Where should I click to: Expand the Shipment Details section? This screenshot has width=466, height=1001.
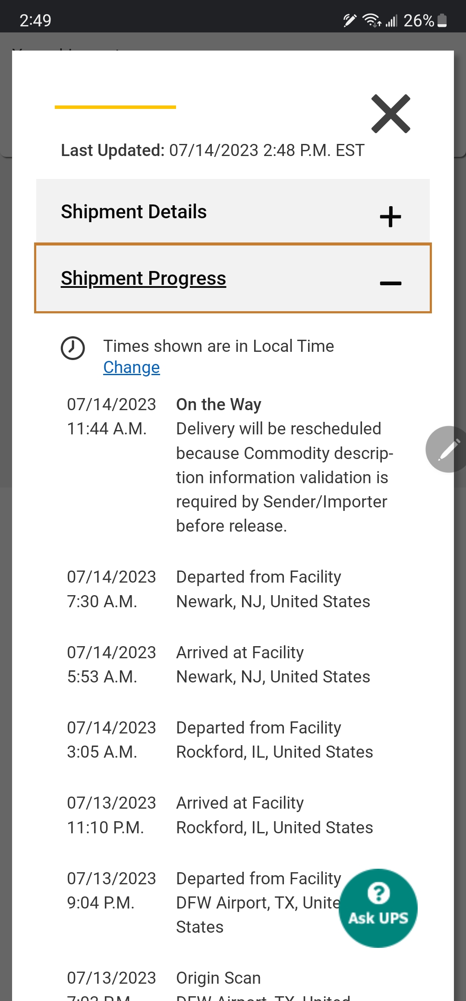233,211
